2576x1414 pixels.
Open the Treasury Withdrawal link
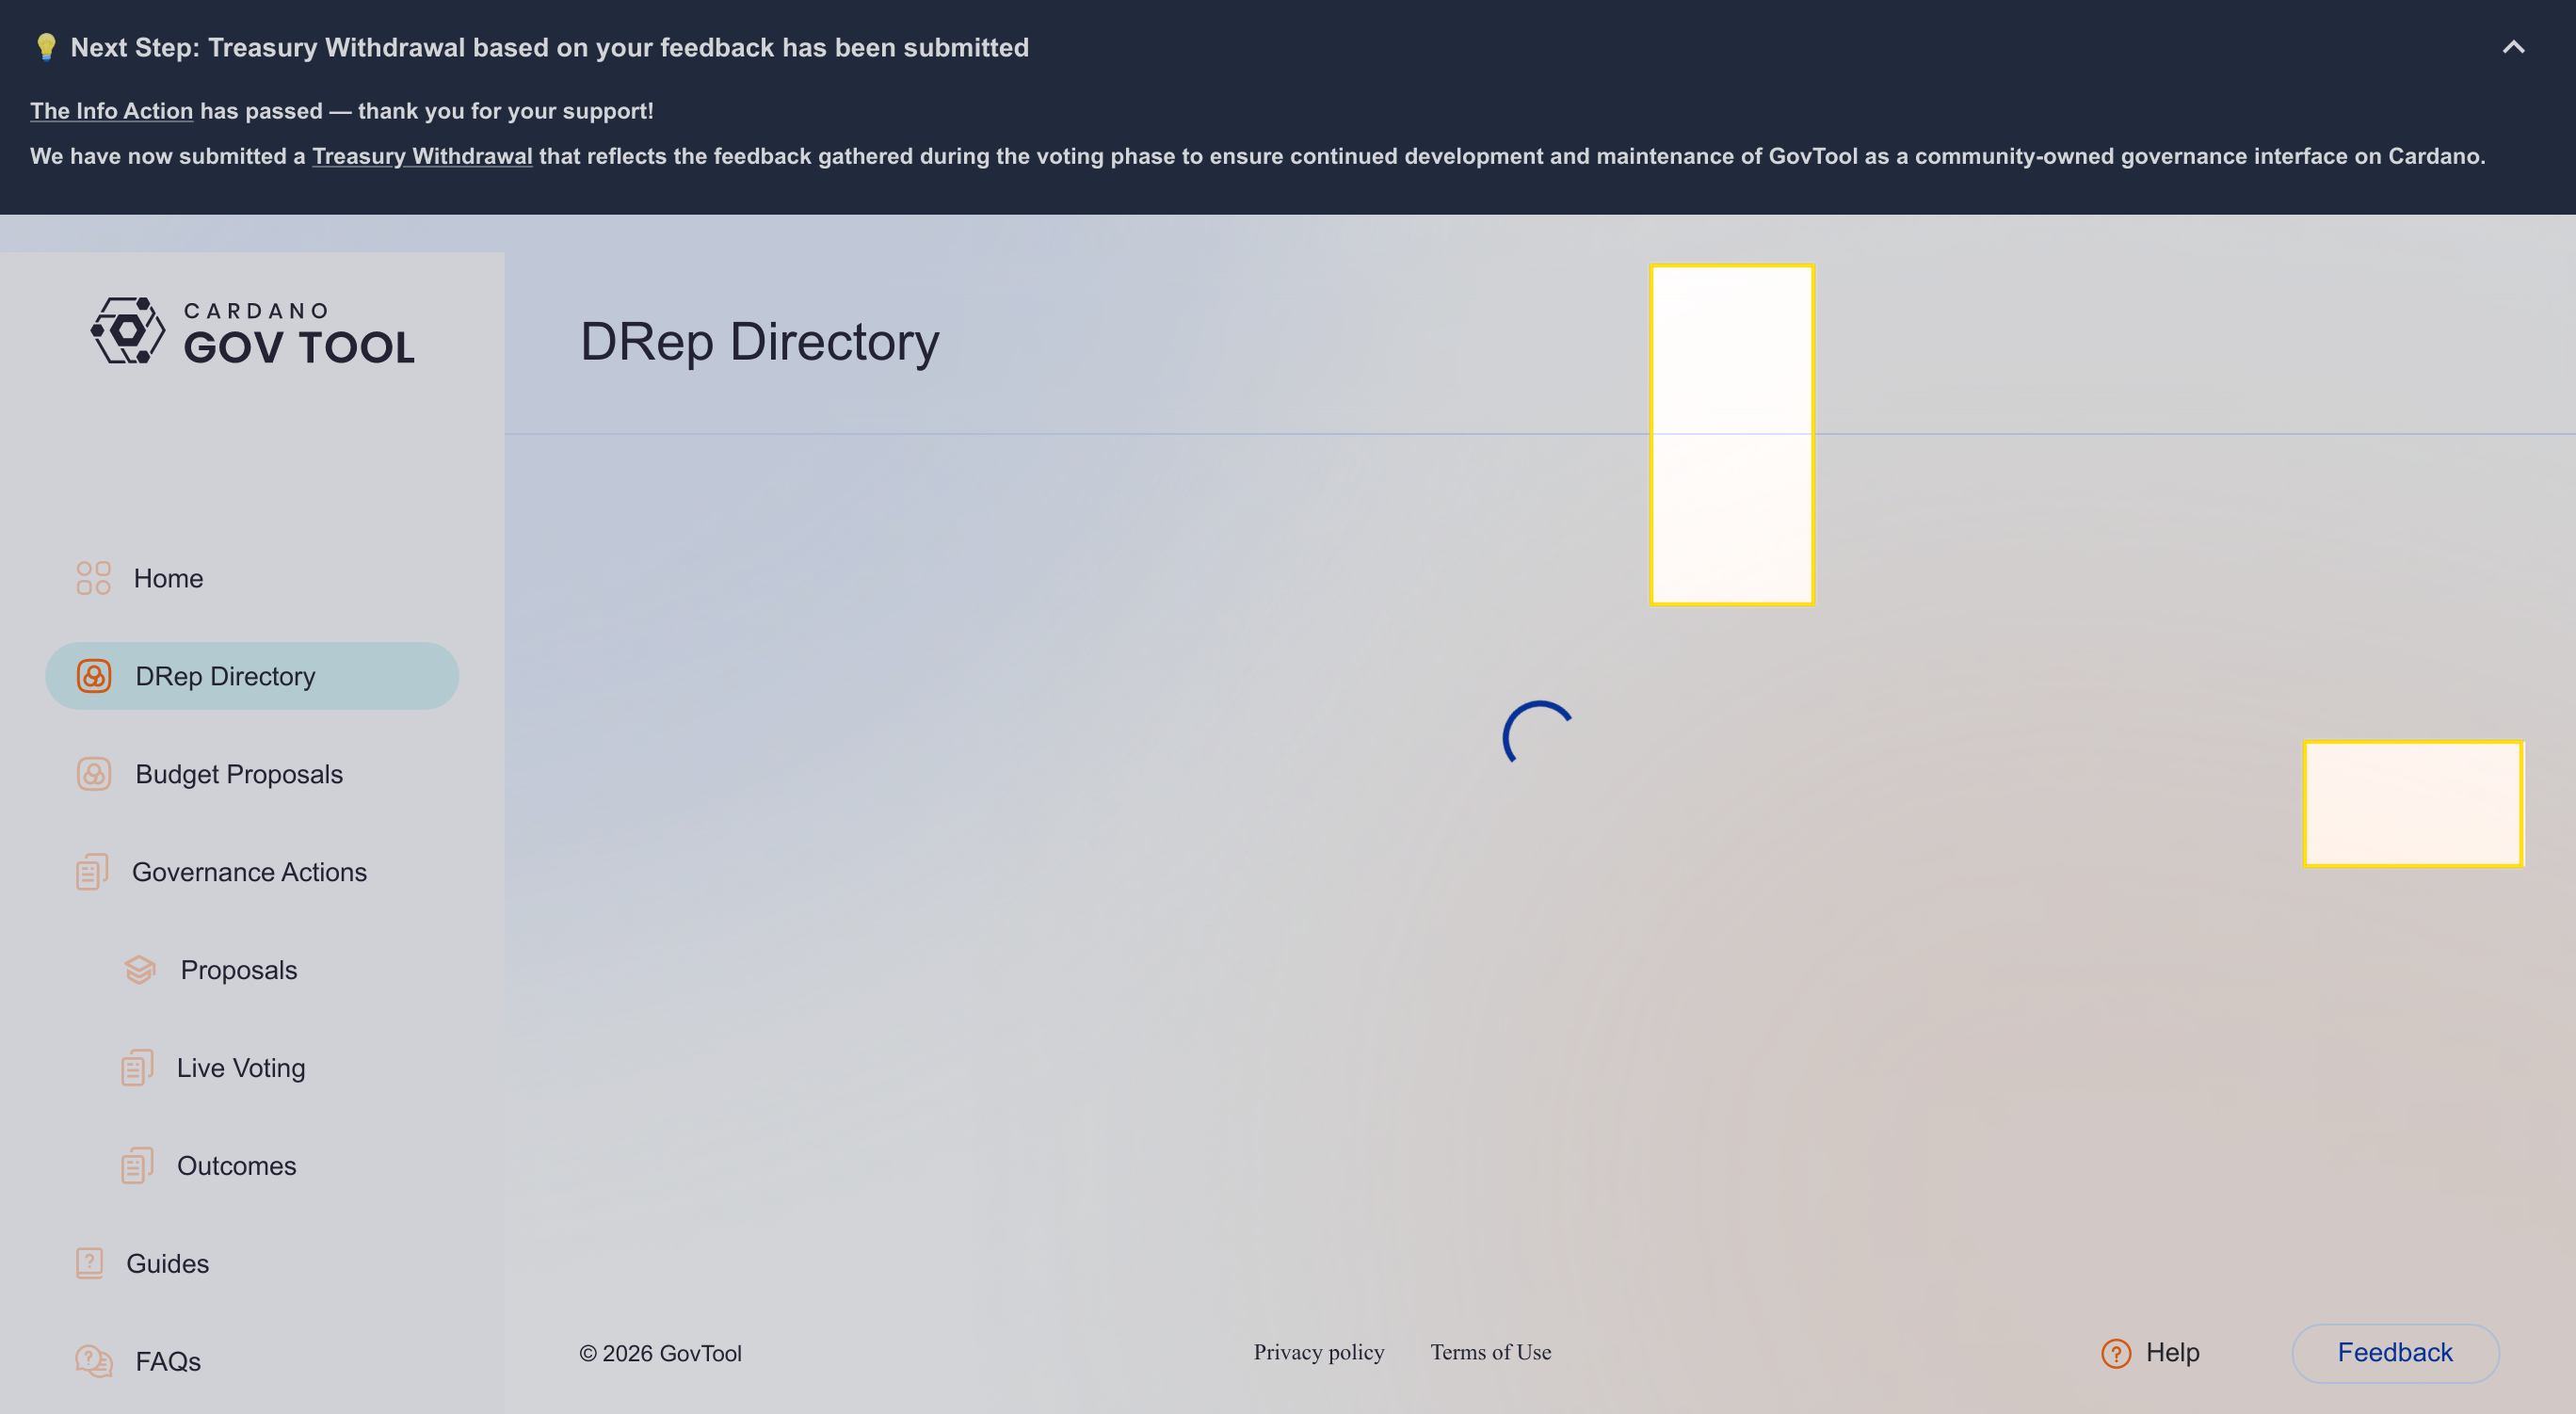(x=422, y=156)
